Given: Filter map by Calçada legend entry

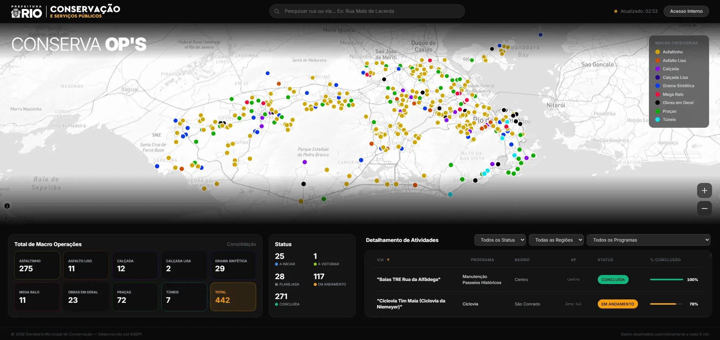Looking at the screenshot, I should click(667, 69).
